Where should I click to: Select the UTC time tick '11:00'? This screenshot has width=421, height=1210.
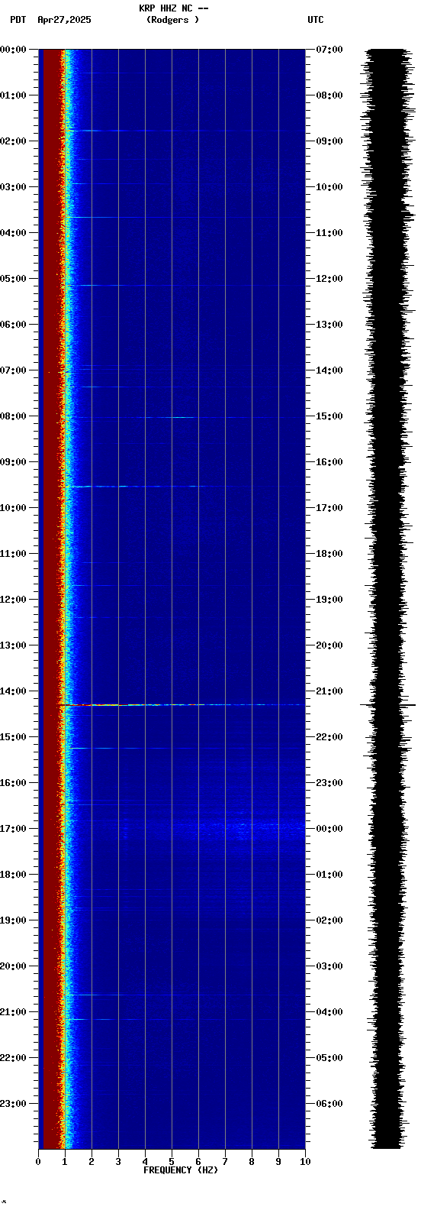(x=329, y=233)
